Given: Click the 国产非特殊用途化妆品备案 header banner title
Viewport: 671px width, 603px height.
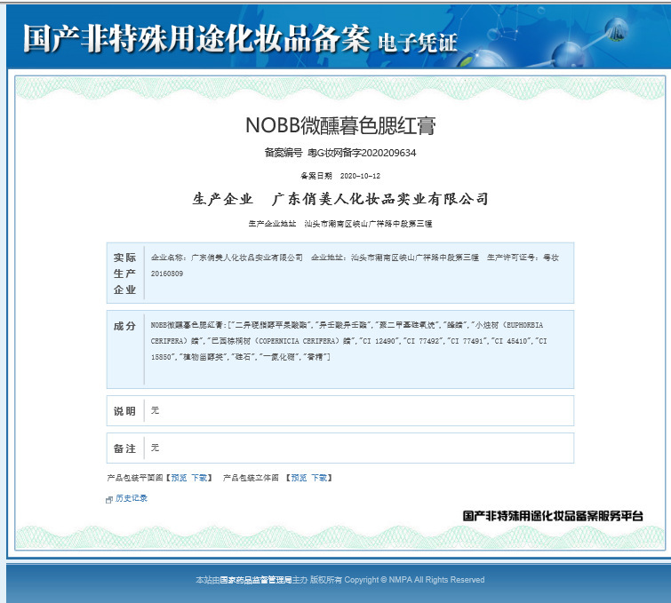Looking at the screenshot, I should tap(195, 38).
